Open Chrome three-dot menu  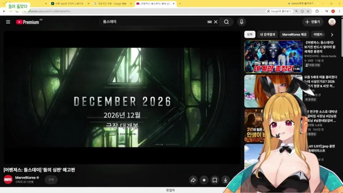coord(339,11)
